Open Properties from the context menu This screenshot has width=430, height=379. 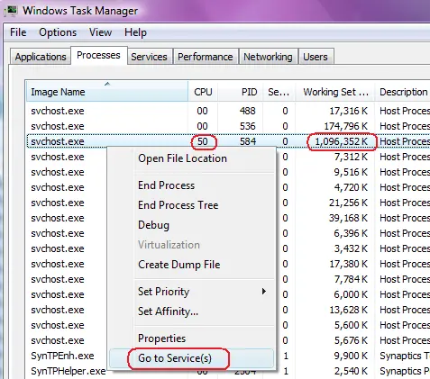pos(161,338)
